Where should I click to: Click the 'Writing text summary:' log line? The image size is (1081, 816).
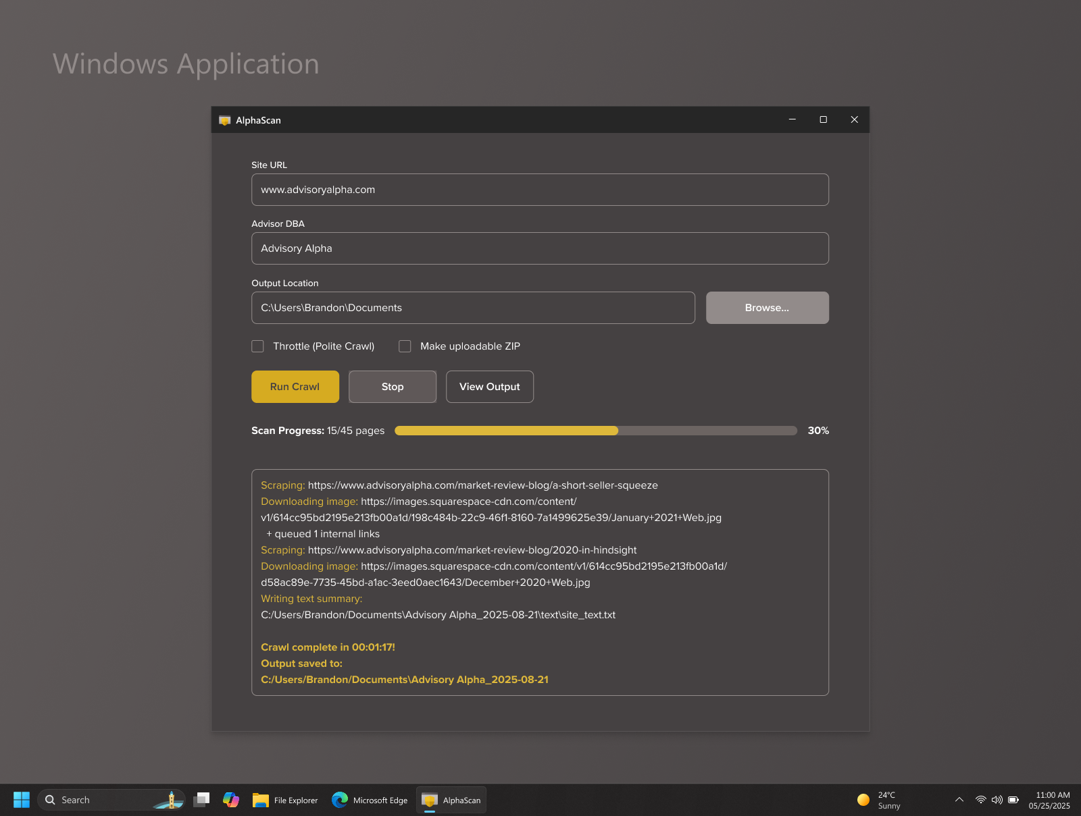(x=311, y=599)
